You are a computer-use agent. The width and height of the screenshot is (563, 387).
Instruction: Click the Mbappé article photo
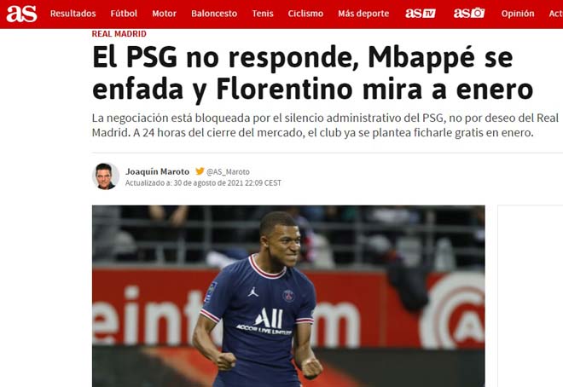pos(288,296)
